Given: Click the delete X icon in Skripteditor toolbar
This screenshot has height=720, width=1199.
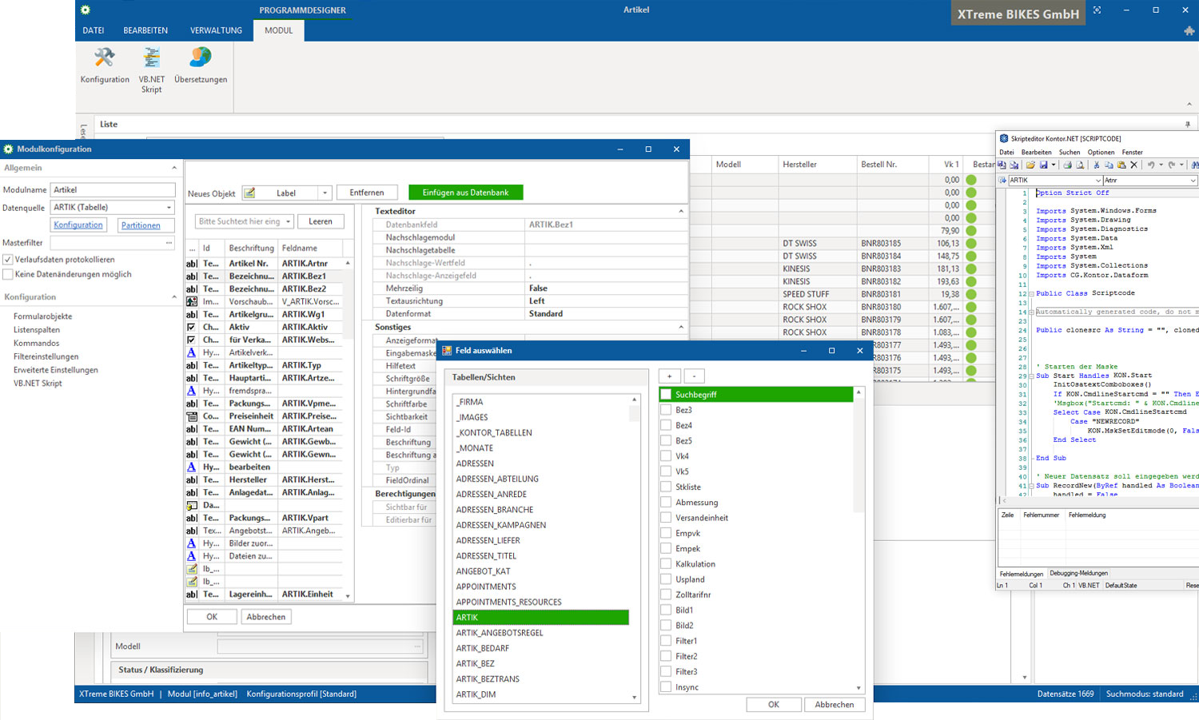Looking at the screenshot, I should (x=1133, y=165).
